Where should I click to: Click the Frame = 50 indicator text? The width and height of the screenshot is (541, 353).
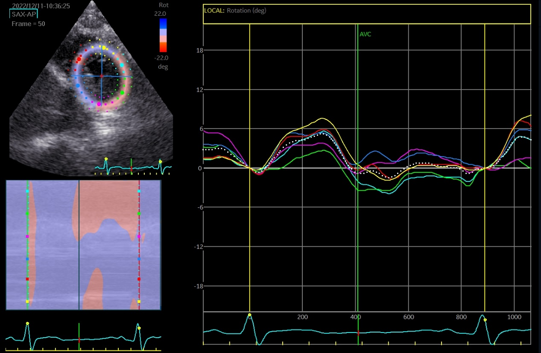coord(28,24)
